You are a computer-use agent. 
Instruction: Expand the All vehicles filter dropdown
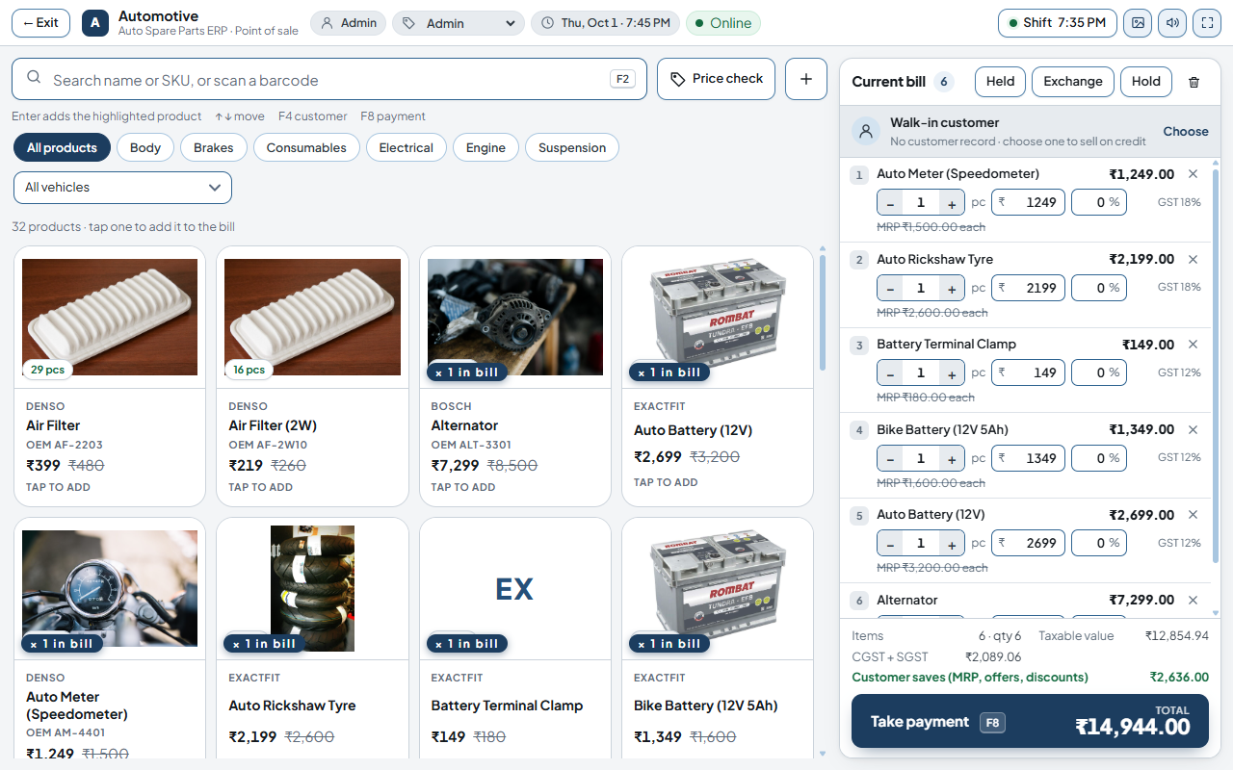point(122,188)
